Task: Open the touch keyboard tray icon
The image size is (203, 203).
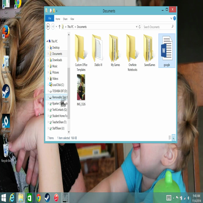Action: (169, 198)
